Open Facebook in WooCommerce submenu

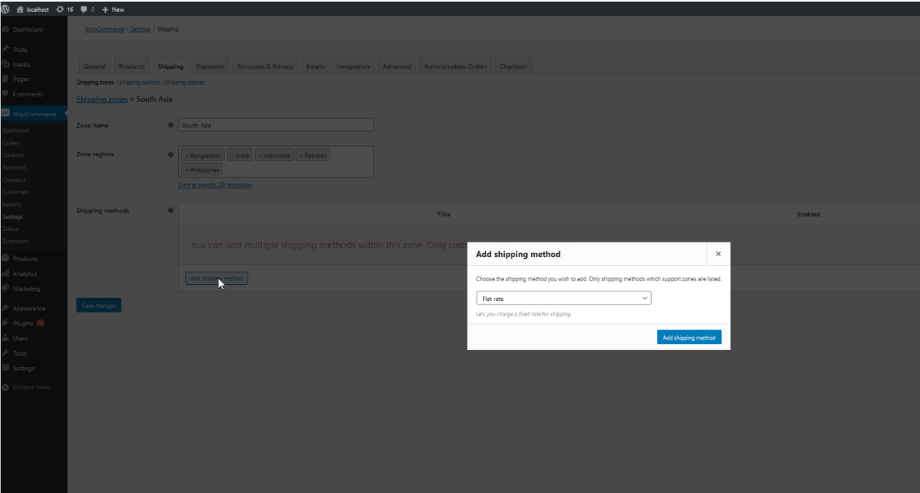pyautogui.click(x=13, y=167)
